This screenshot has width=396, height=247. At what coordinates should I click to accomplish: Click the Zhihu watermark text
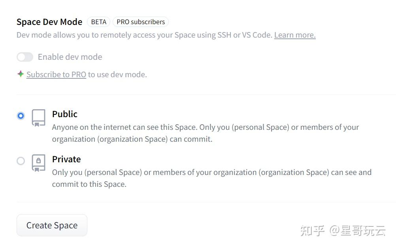tap(342, 230)
